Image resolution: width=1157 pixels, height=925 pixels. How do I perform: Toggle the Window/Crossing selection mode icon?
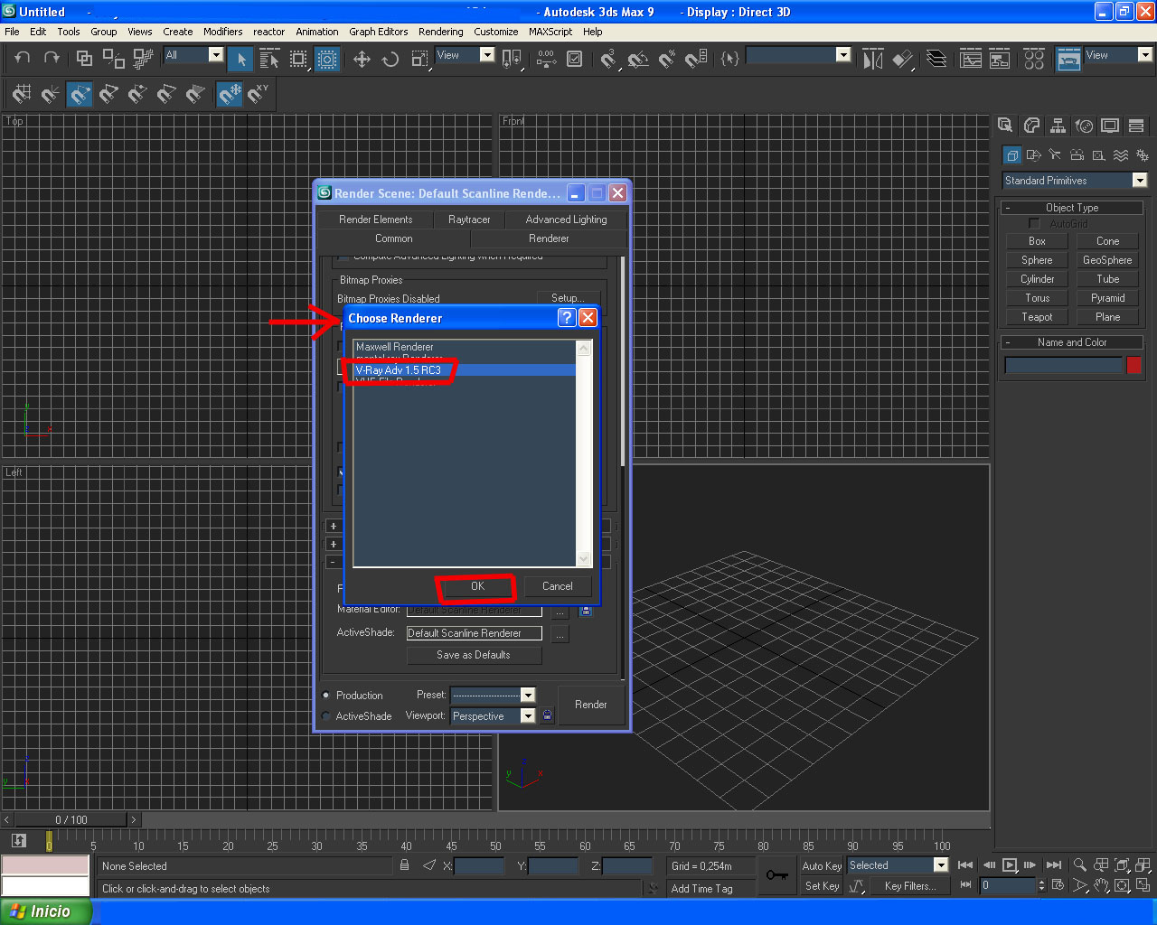pos(327,60)
